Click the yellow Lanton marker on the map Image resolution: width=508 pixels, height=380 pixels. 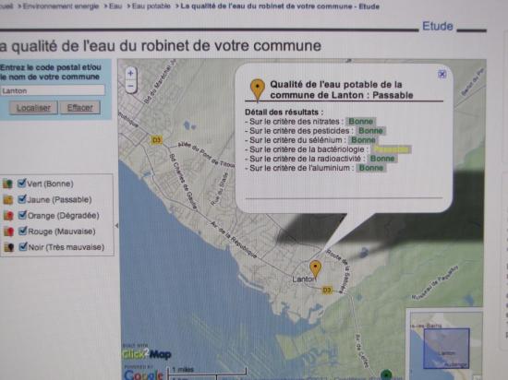[x=315, y=269]
